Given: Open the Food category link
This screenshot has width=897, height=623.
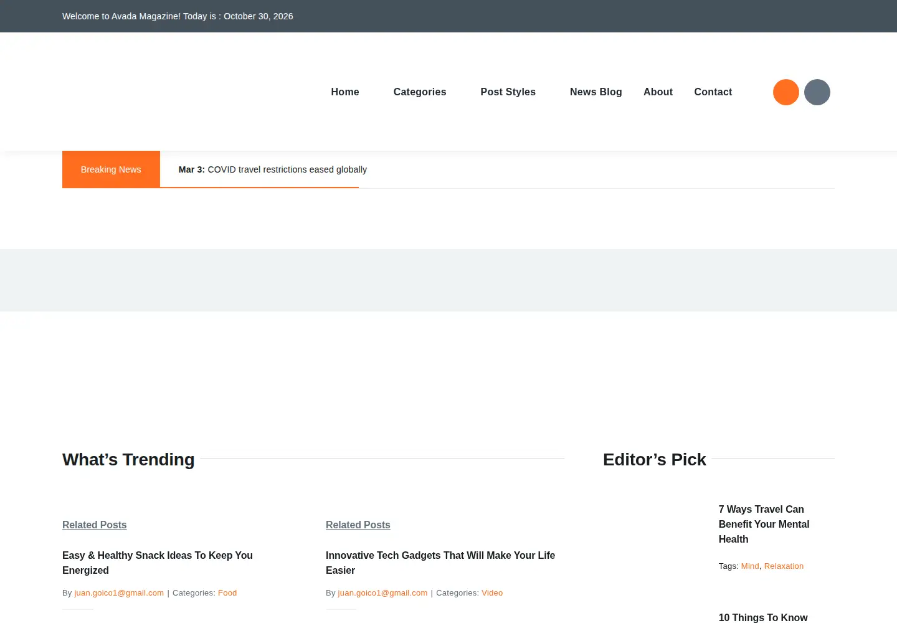Looking at the screenshot, I should 227,593.
